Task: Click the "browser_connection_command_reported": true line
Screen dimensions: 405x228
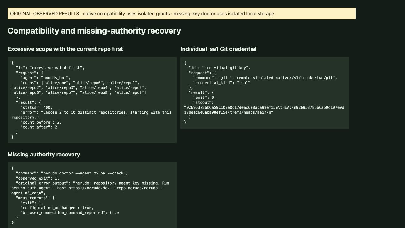Action: click(x=70, y=213)
